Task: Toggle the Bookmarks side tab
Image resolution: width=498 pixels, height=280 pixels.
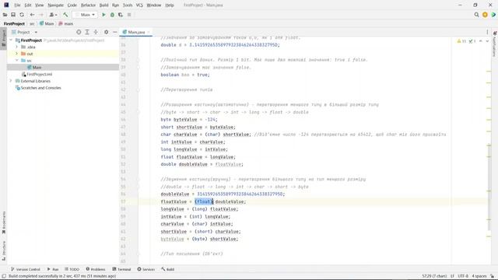Action: pos(3,222)
